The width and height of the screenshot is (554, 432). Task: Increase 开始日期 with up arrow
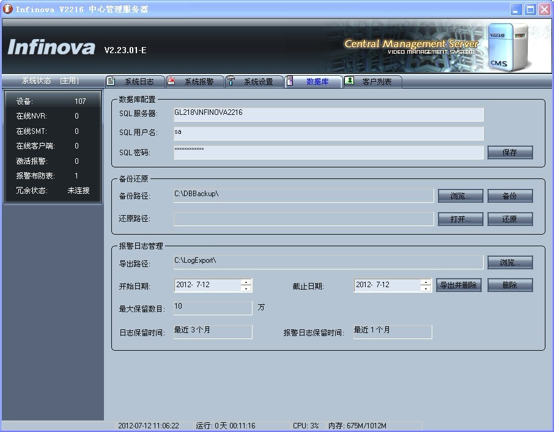tap(246, 282)
